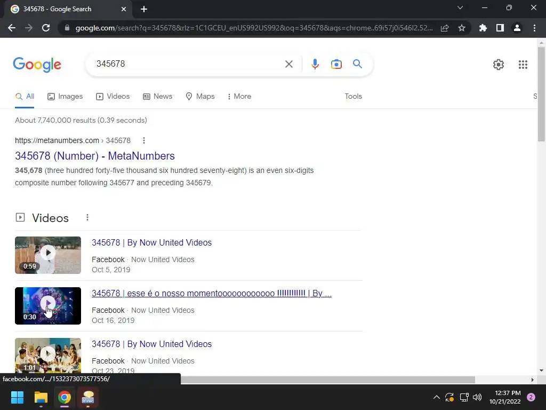Share this page icon in address bar
Screen dimensions: 546x410
click(445, 28)
